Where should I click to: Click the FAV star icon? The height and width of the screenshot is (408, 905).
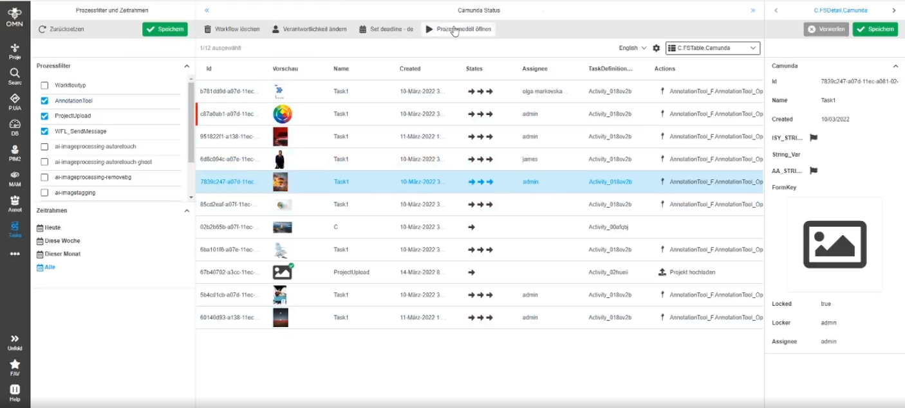[15, 367]
